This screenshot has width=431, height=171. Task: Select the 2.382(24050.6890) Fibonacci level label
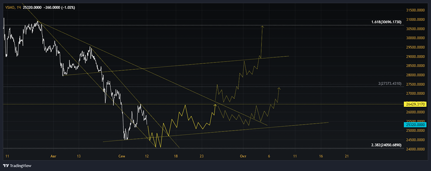387,145
